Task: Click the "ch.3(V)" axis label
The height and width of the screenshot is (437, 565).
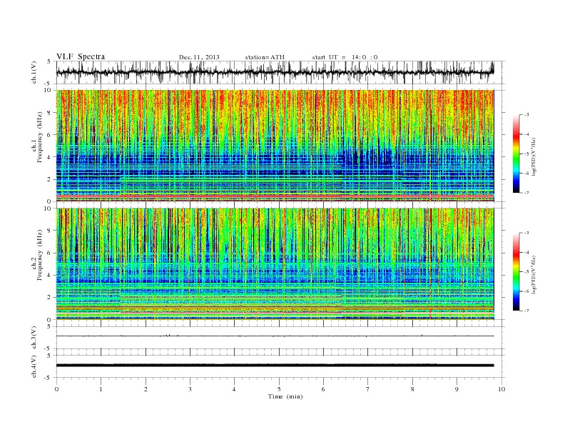Action: click(x=34, y=338)
